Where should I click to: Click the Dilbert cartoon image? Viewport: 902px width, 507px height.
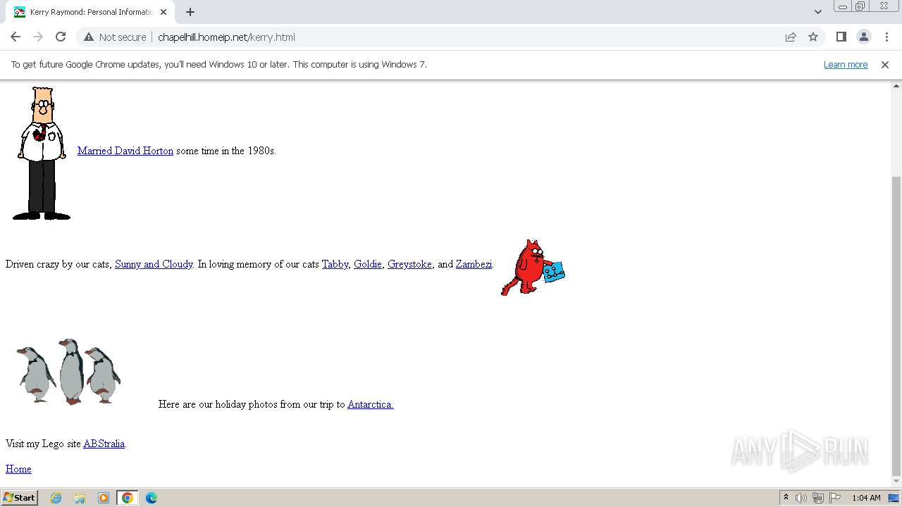click(42, 153)
